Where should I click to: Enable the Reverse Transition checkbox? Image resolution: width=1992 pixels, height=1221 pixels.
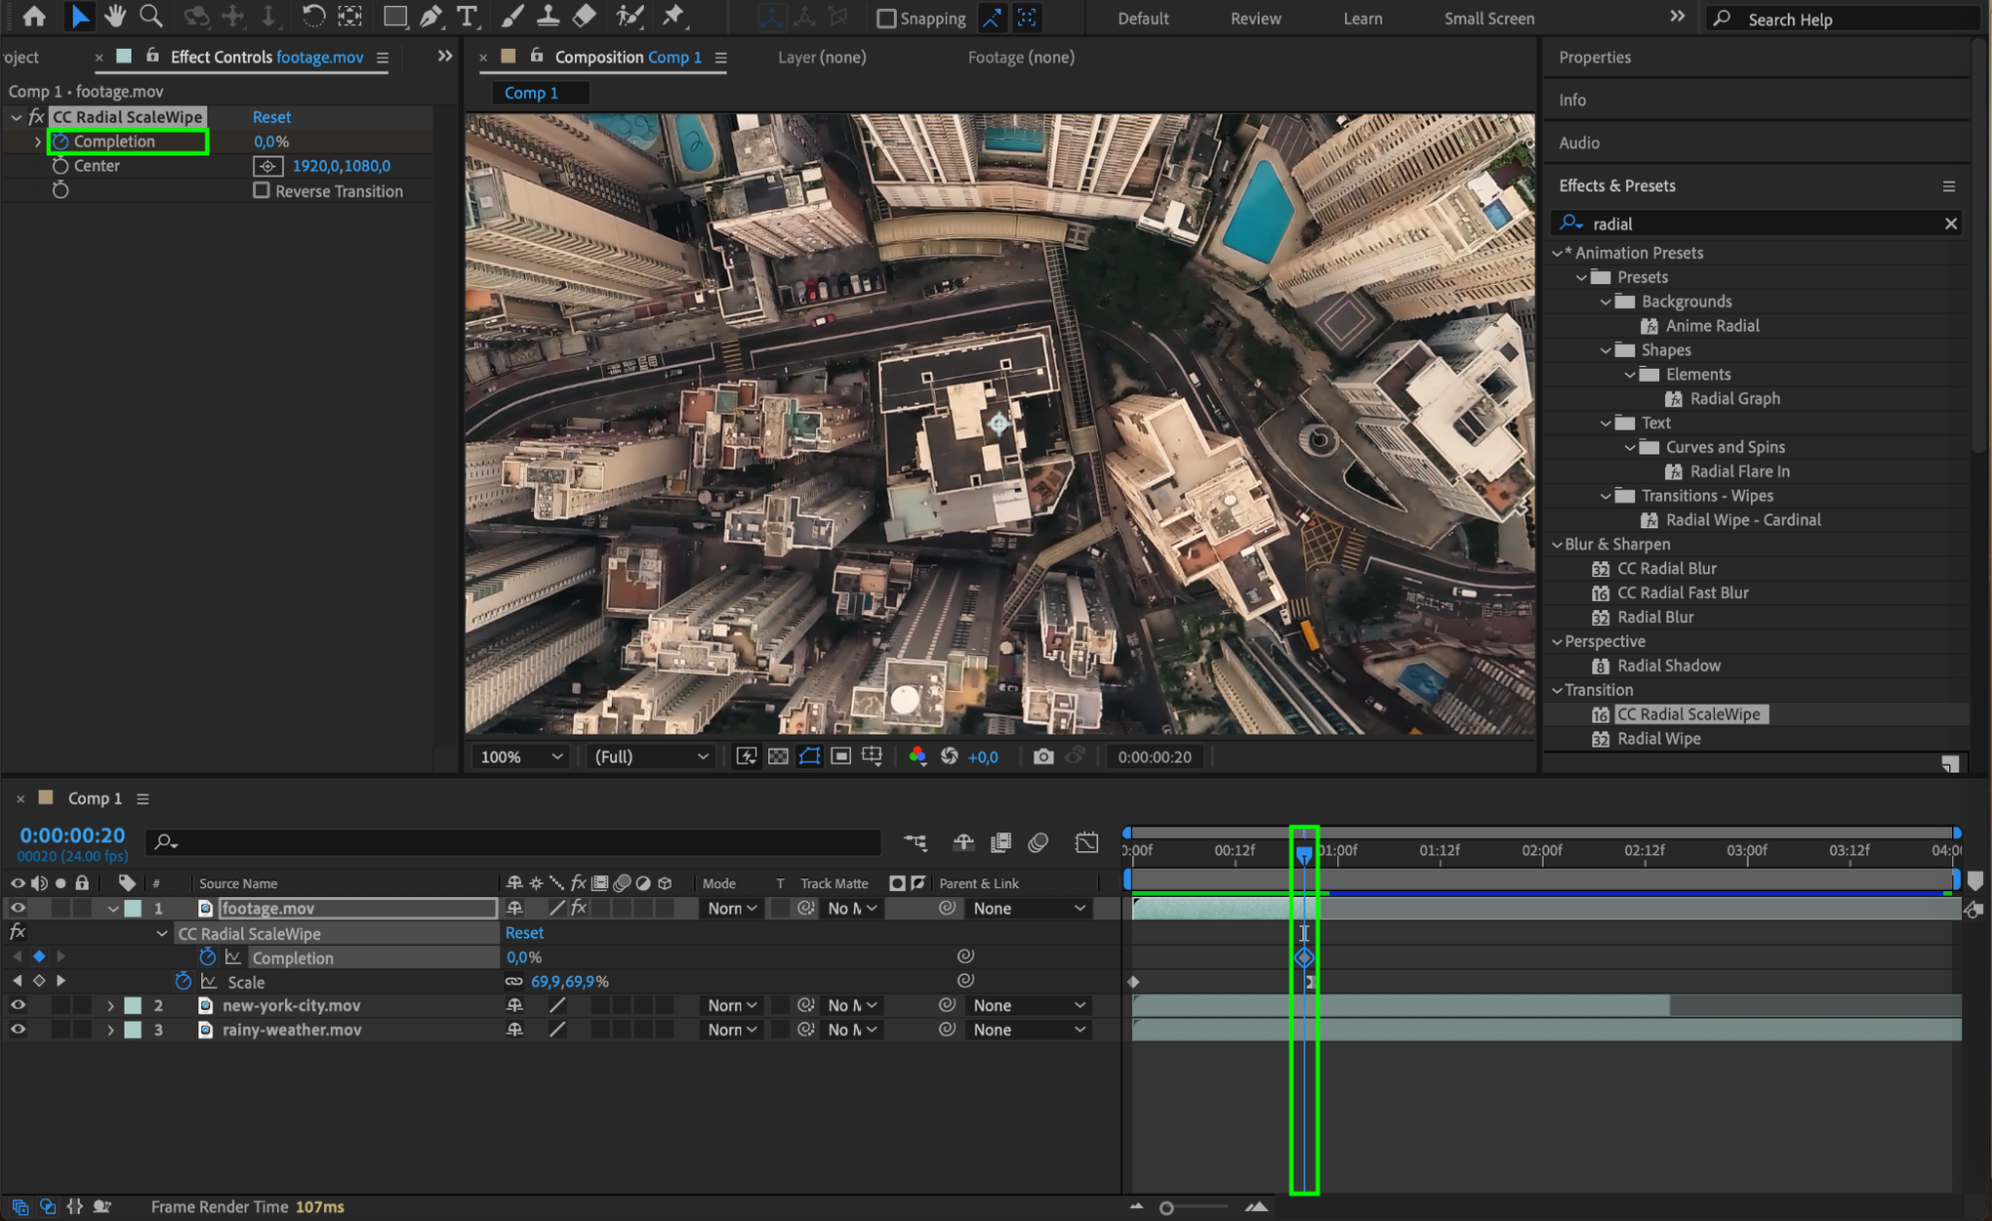[261, 190]
